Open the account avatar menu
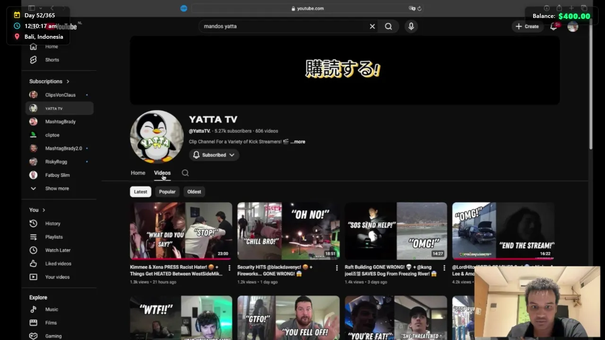This screenshot has height=340, width=605. pyautogui.click(x=573, y=26)
